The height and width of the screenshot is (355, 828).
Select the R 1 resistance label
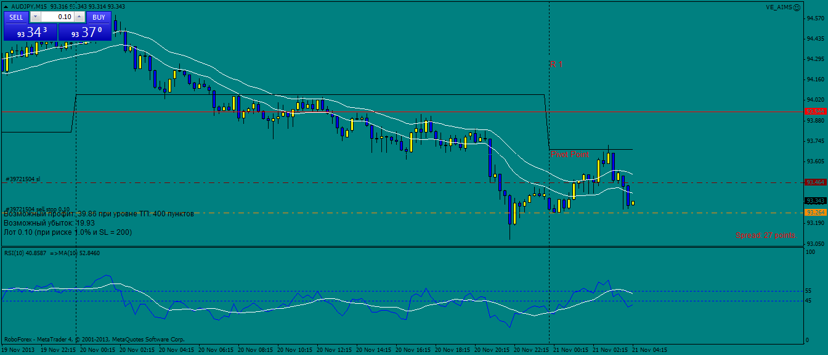(556, 64)
